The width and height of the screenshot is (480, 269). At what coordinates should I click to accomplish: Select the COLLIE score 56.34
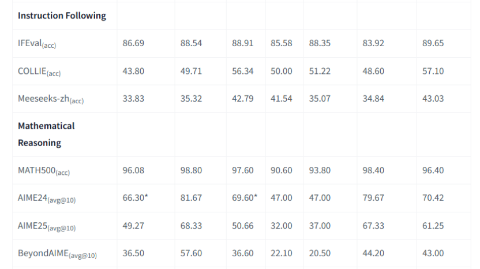click(242, 71)
